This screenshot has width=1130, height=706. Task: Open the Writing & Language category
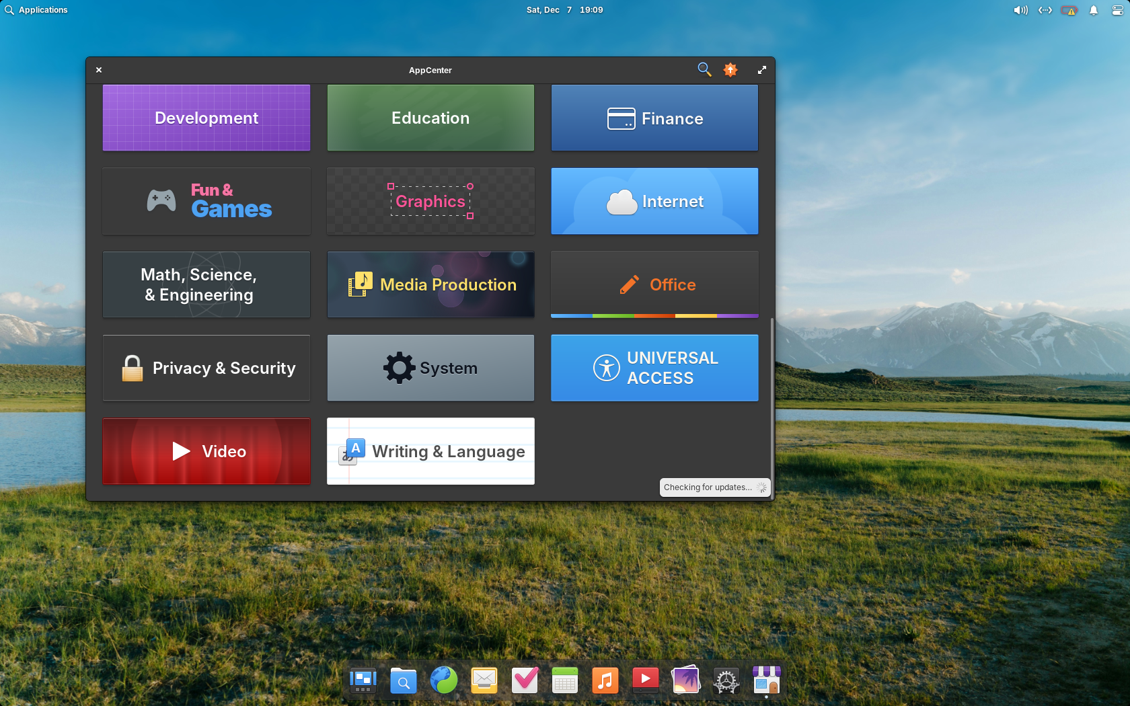[430, 451]
